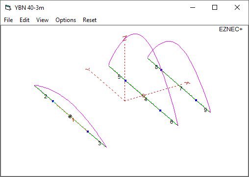Viewport: 249px width, 177px height.
Task: Select the red origin circle on wire 4
Action: click(x=144, y=95)
